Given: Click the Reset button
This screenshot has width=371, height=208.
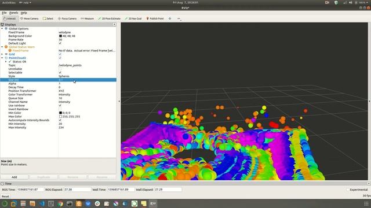Looking at the screenshot, I should [5, 196].
